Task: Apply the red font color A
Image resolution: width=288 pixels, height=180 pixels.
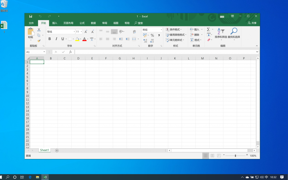Action: coord(84,39)
